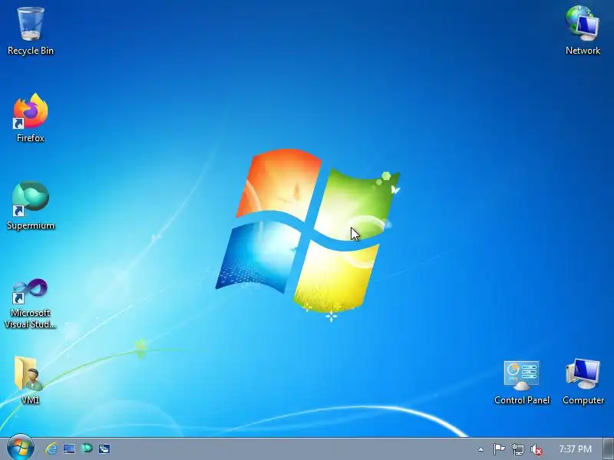Launch Internet Explorer from the taskbar
Image resolution: width=614 pixels, height=460 pixels.
coord(51,449)
